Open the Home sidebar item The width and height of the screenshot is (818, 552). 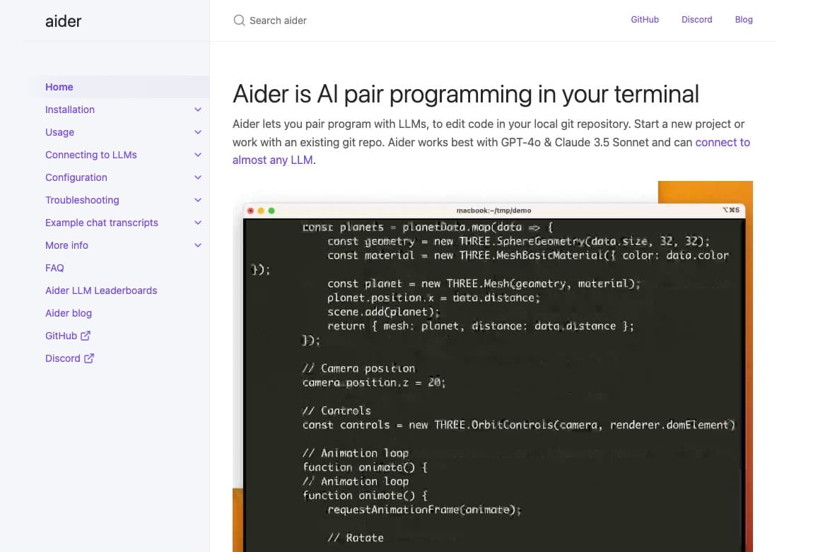[x=59, y=87]
